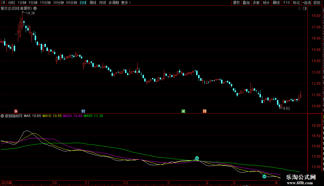Click the 返回 return button
The width and height of the screenshot is (324, 186).
tap(317, 3)
